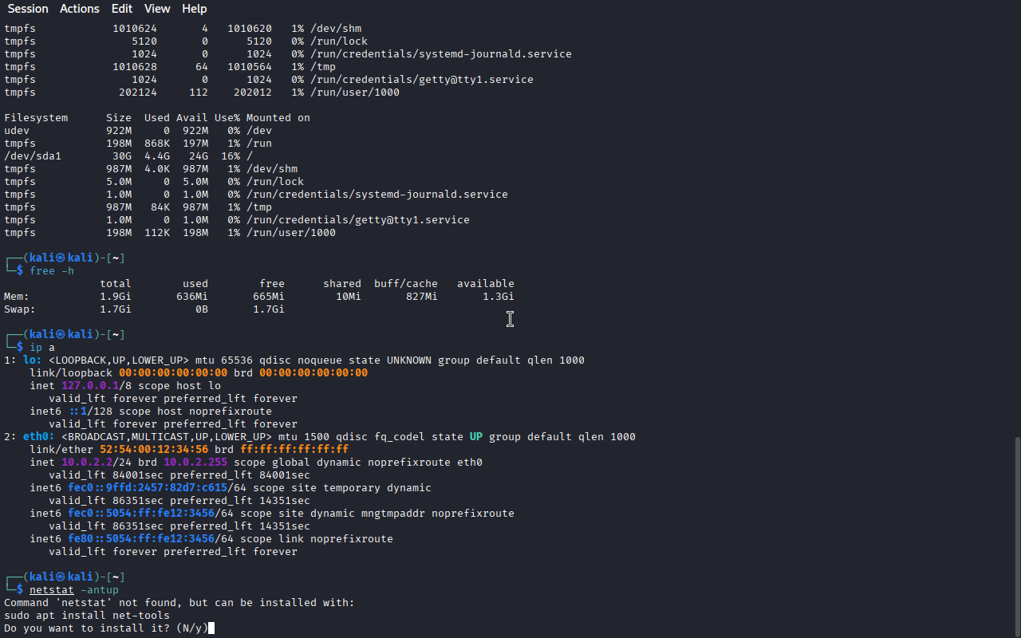Open the Session menu
1021x638 pixels.
(28, 9)
